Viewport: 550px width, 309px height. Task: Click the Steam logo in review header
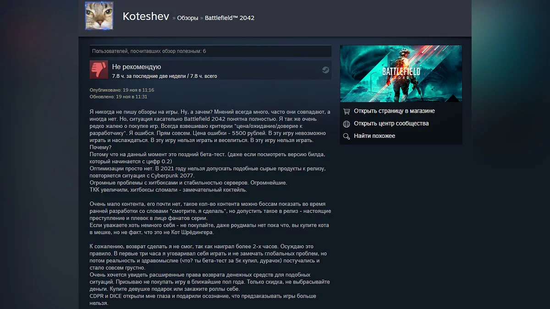pos(325,70)
